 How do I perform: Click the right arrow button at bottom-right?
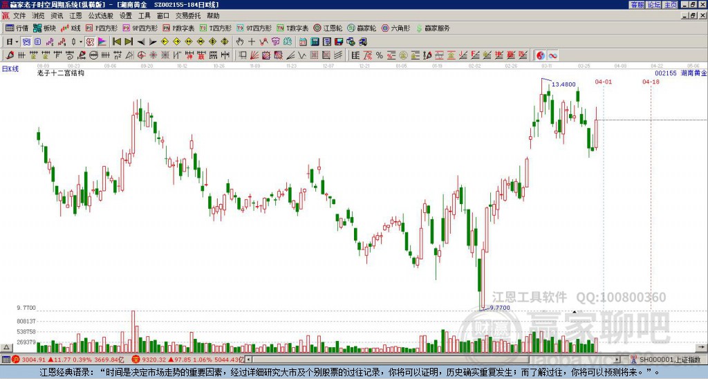pos(702,347)
